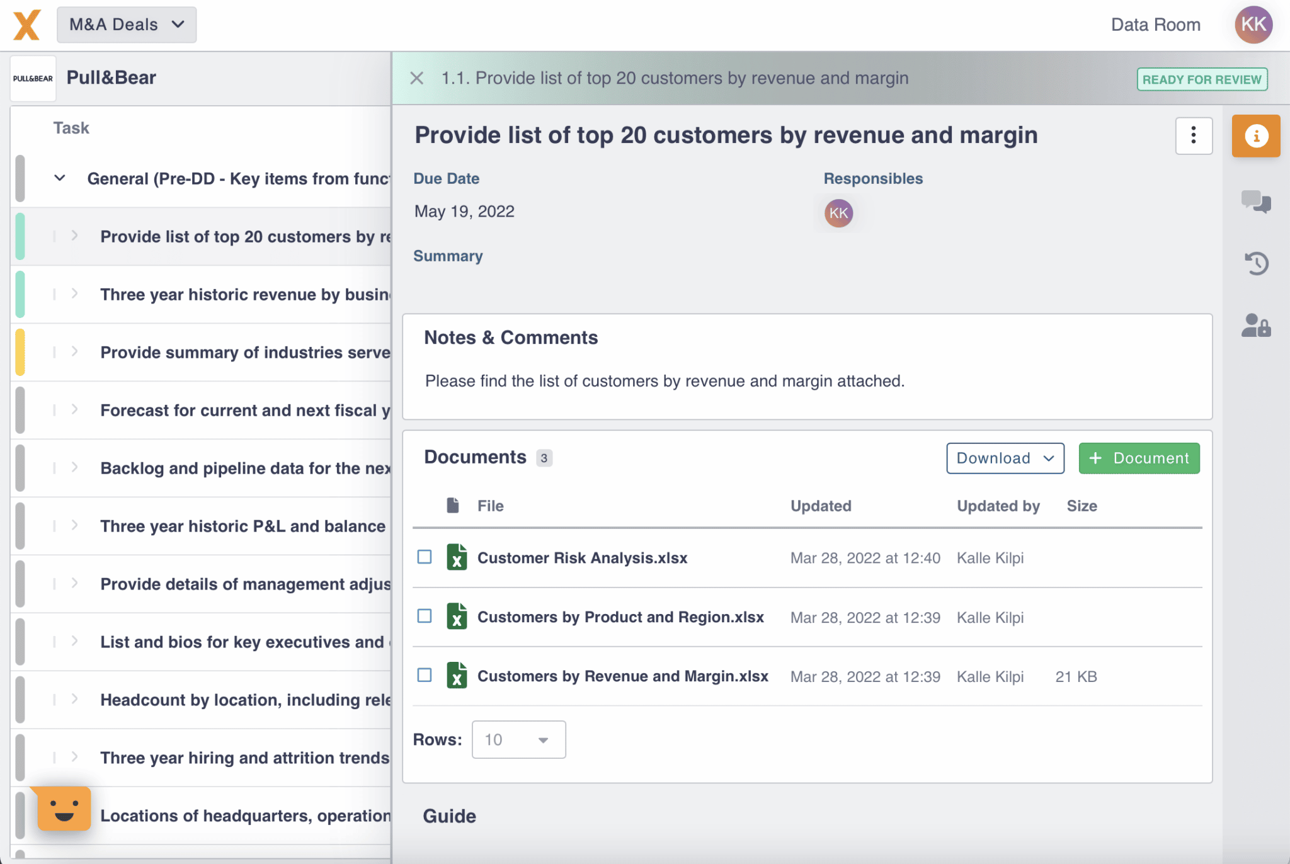Viewport: 1290px width, 864px height.
Task: Expand the Download dropdown button
Action: click(1005, 458)
